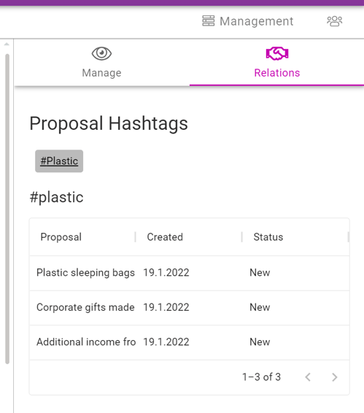The width and height of the screenshot is (364, 413).
Task: Click the Created-Status column separator
Action: tap(241, 237)
